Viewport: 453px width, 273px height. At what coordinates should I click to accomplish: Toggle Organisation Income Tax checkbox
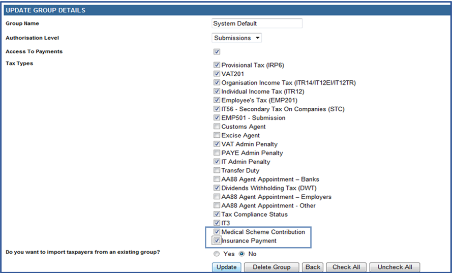click(x=217, y=83)
